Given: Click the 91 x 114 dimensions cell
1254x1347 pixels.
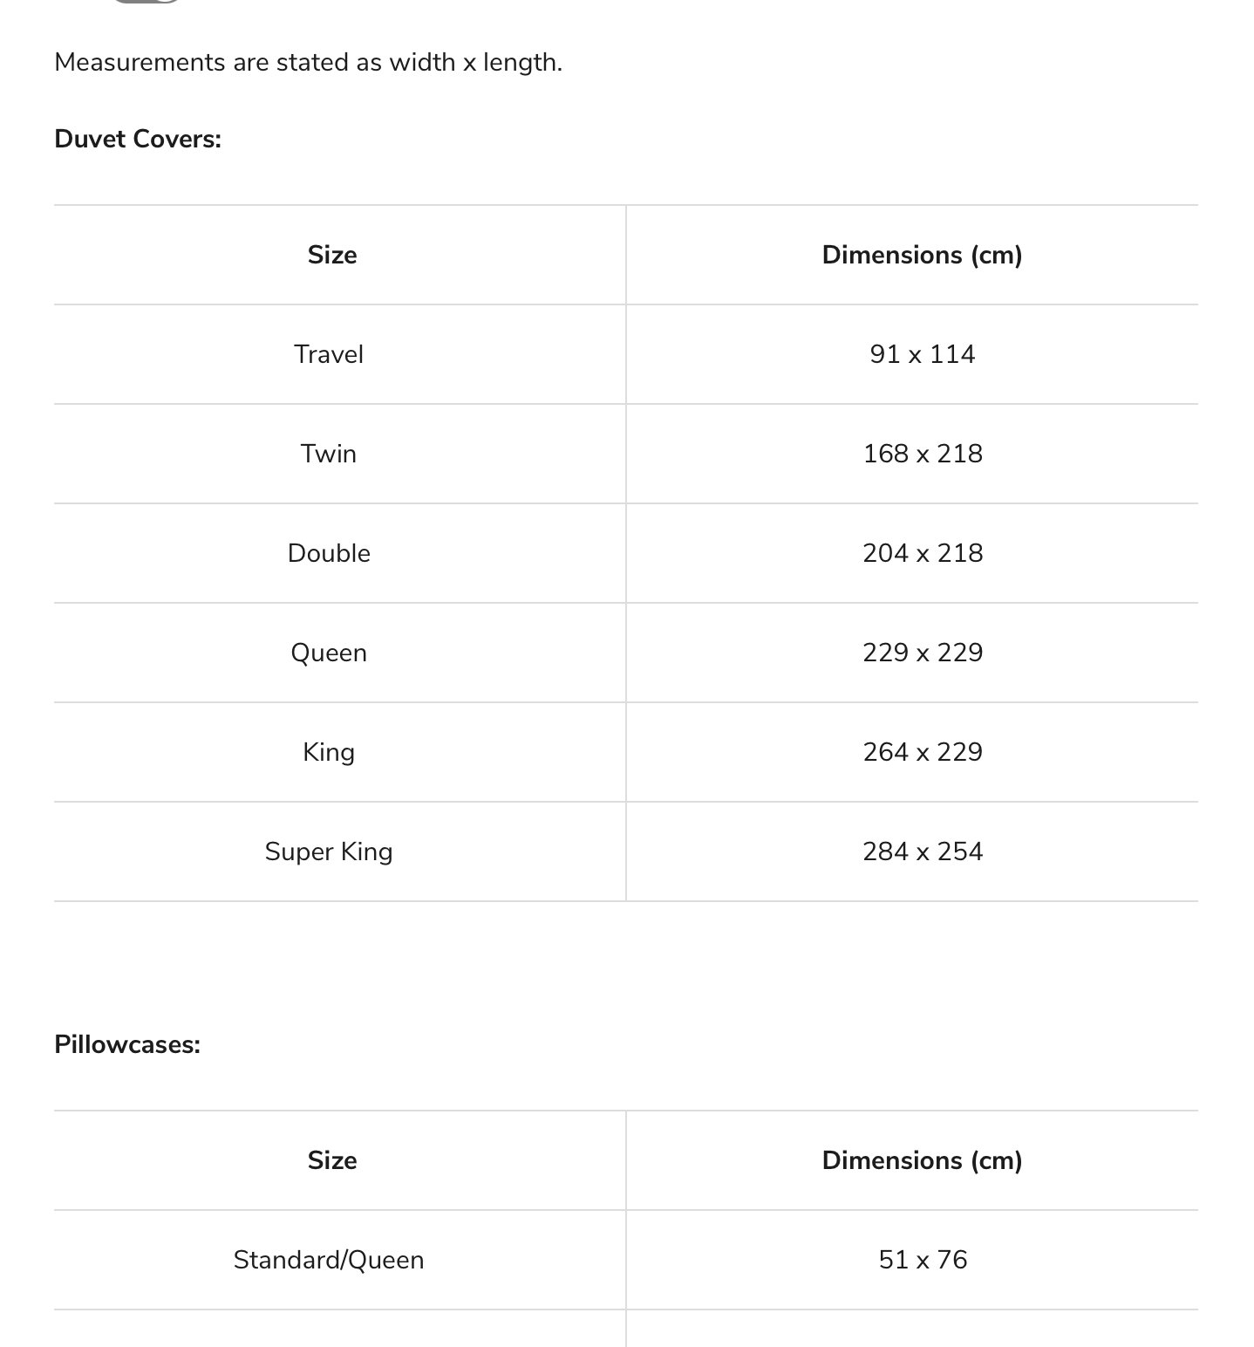Looking at the screenshot, I should [x=922, y=354].
